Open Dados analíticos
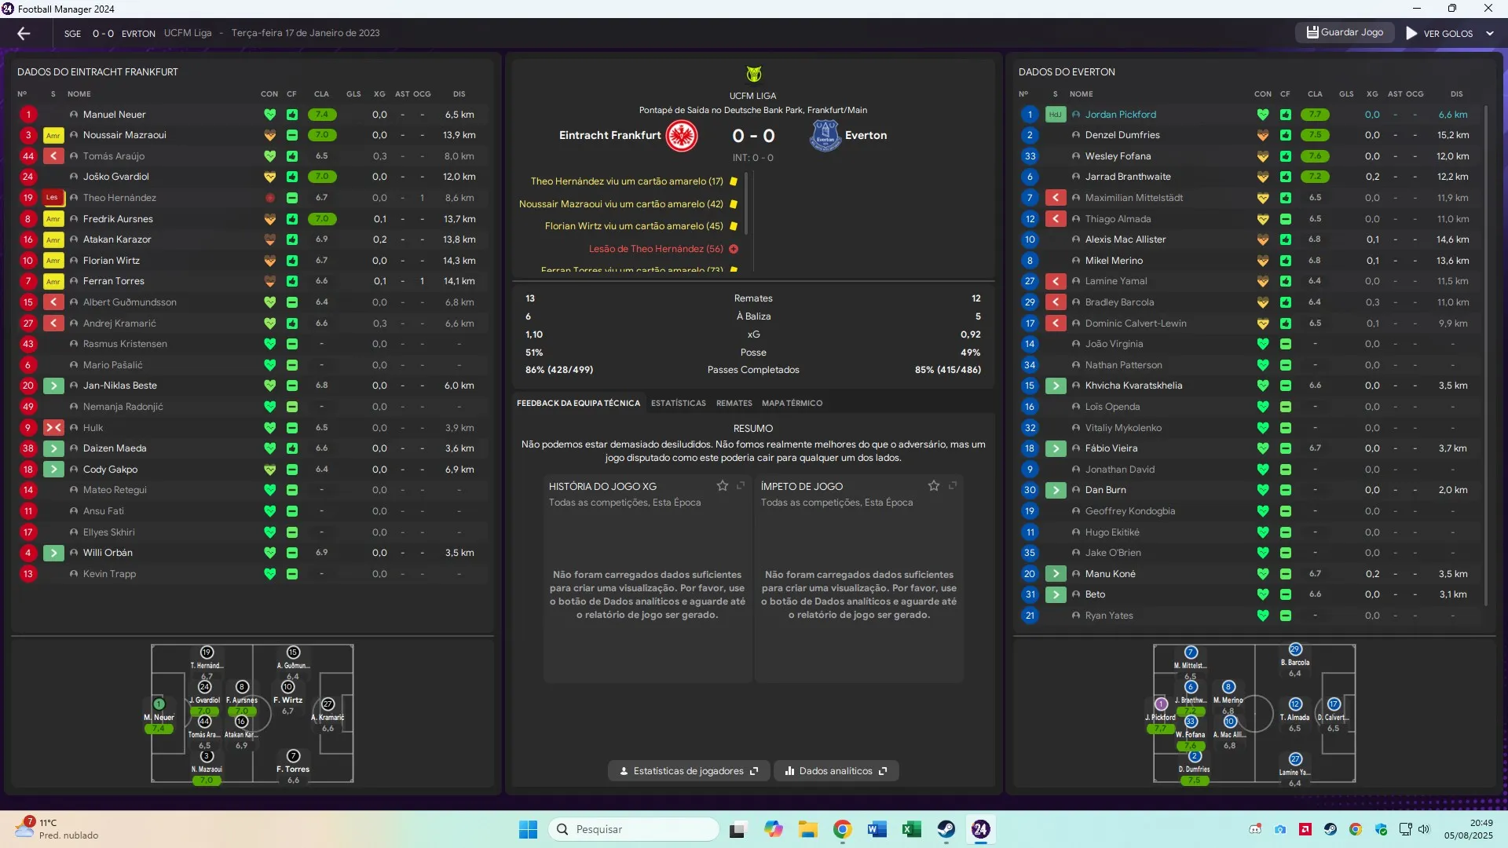1508x848 pixels. pos(836,771)
